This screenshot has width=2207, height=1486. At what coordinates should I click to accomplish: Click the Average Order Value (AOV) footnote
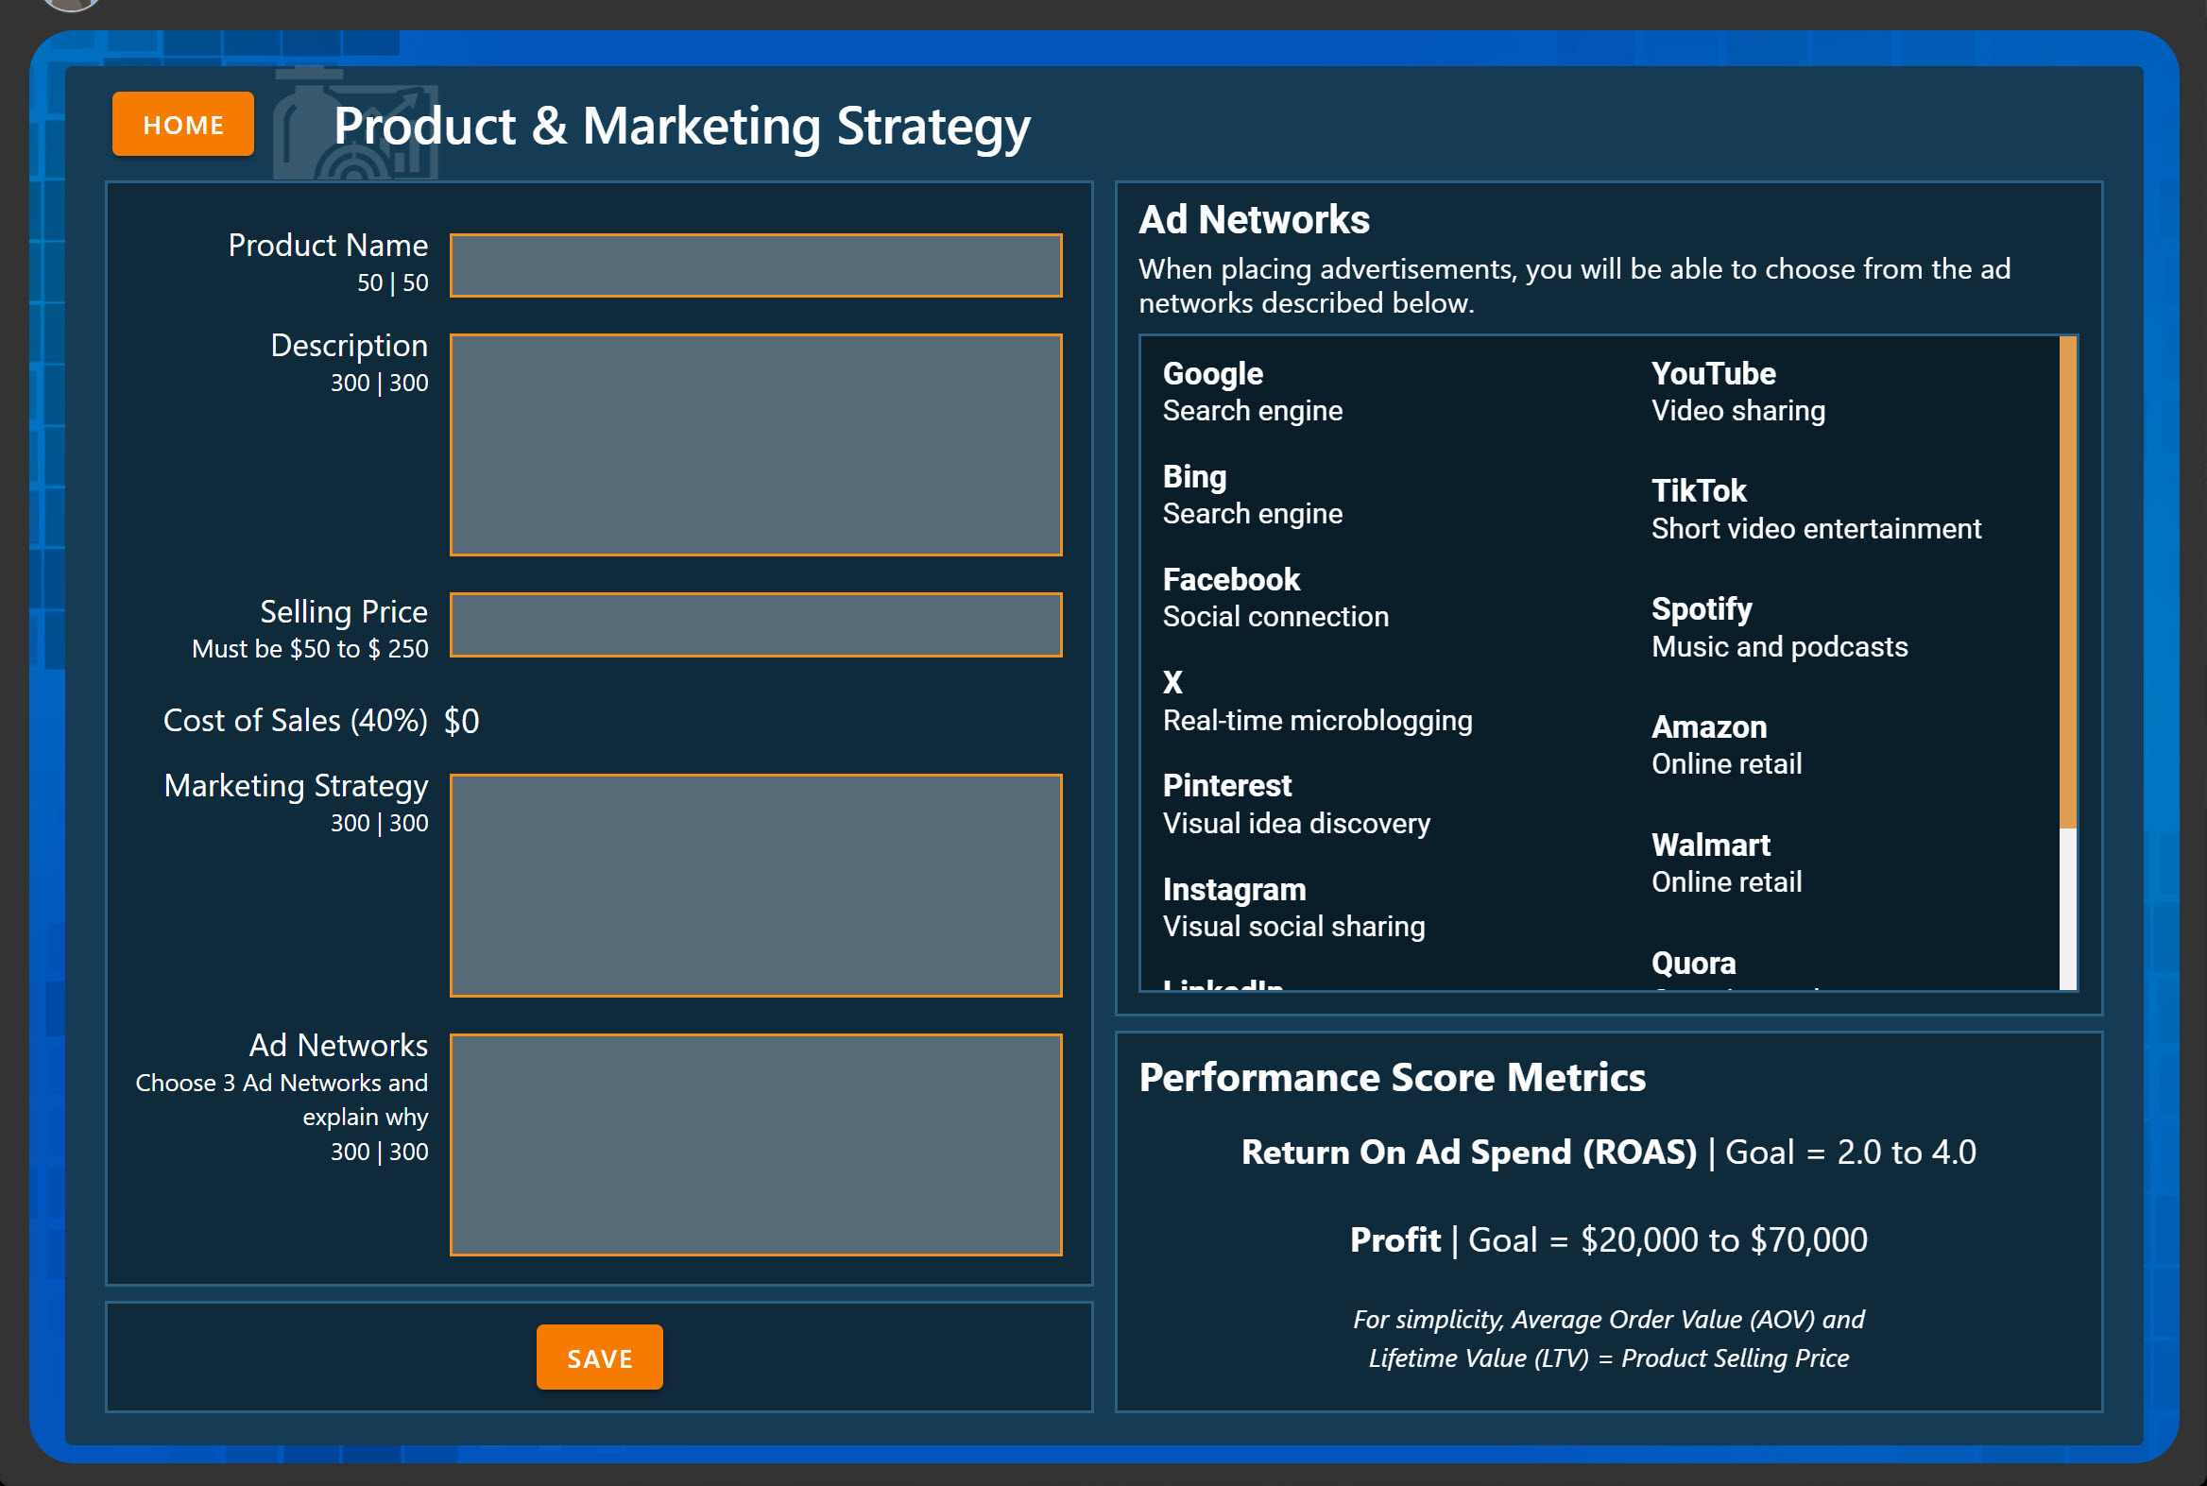(x=1608, y=1339)
